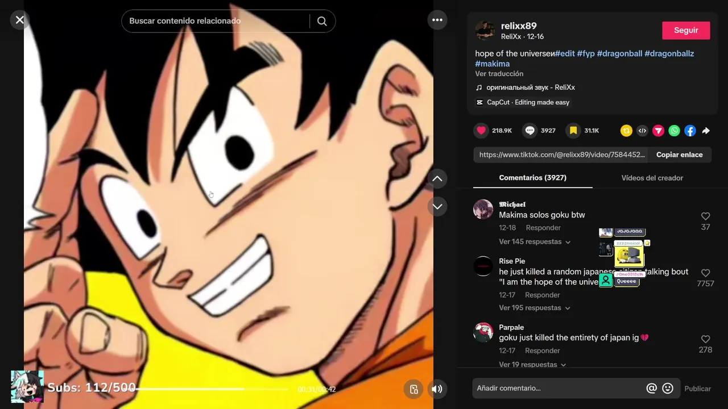Image resolution: width=728 pixels, height=409 pixels.
Task: Select the video URL text
Action: (562, 155)
